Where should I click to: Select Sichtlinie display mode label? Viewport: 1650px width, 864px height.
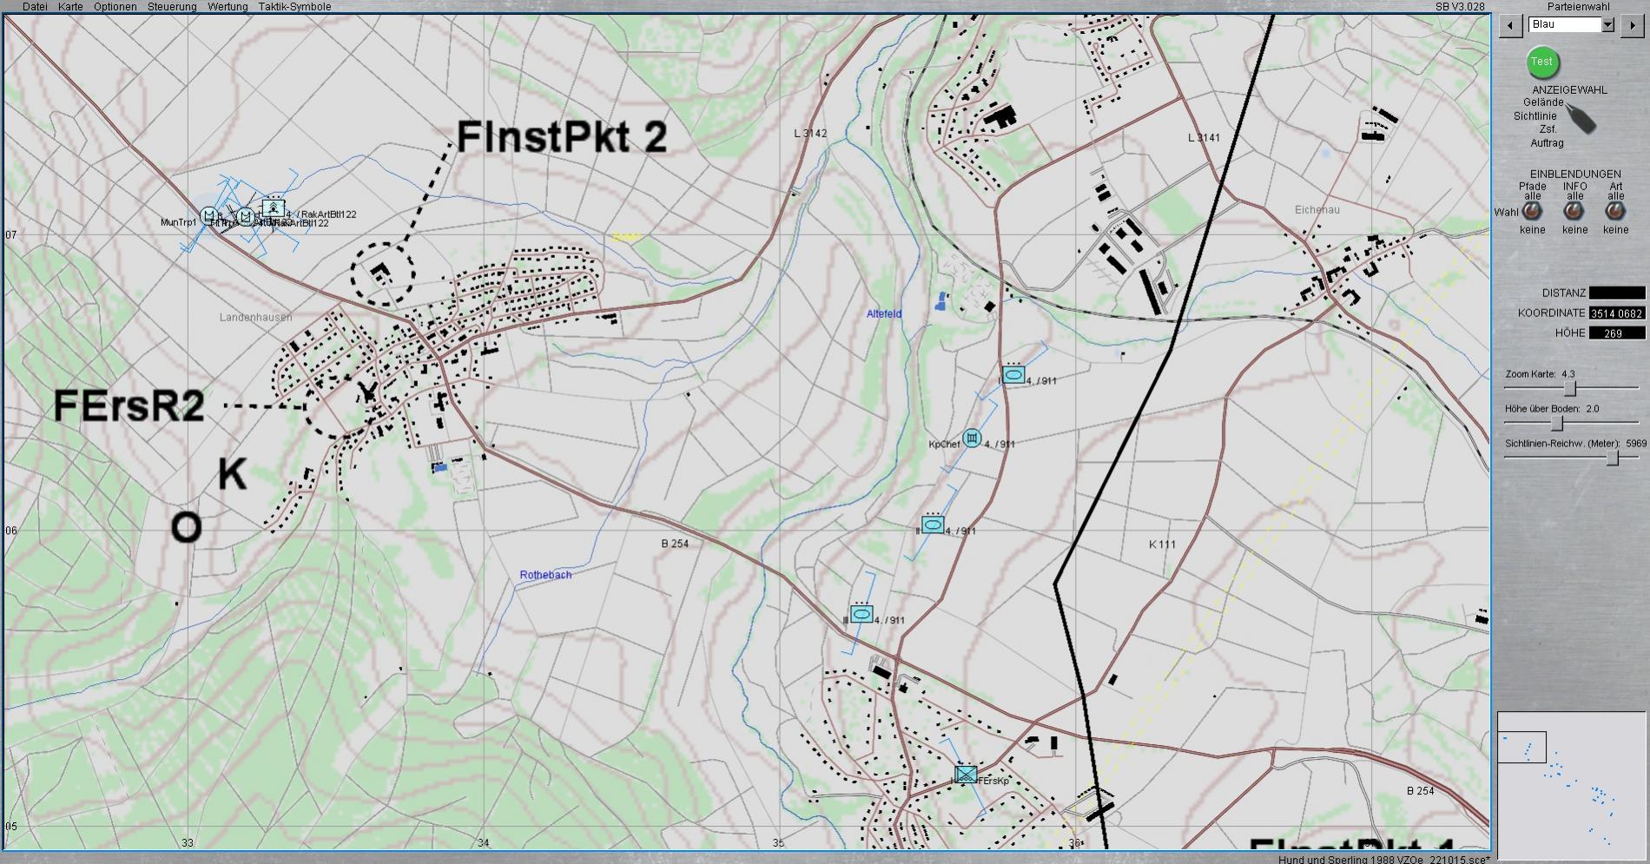click(x=1534, y=115)
